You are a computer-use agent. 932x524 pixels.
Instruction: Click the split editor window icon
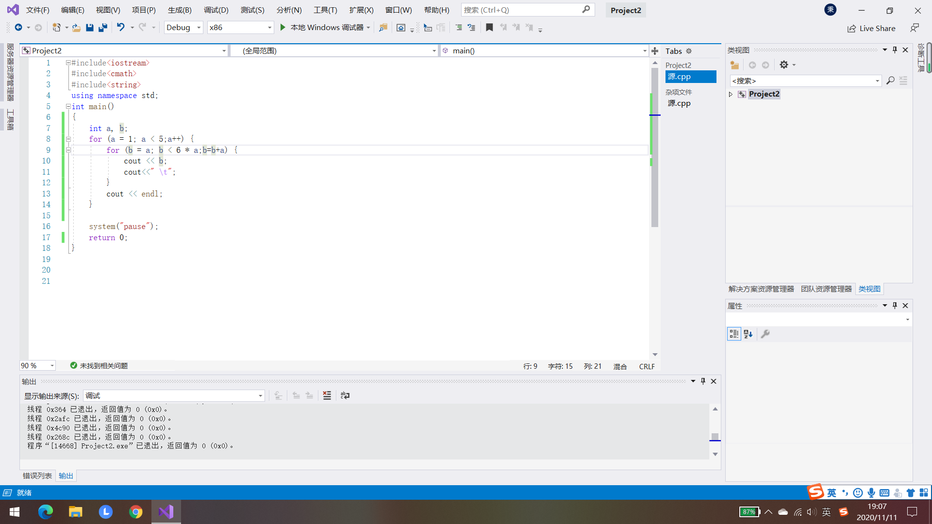coord(655,51)
